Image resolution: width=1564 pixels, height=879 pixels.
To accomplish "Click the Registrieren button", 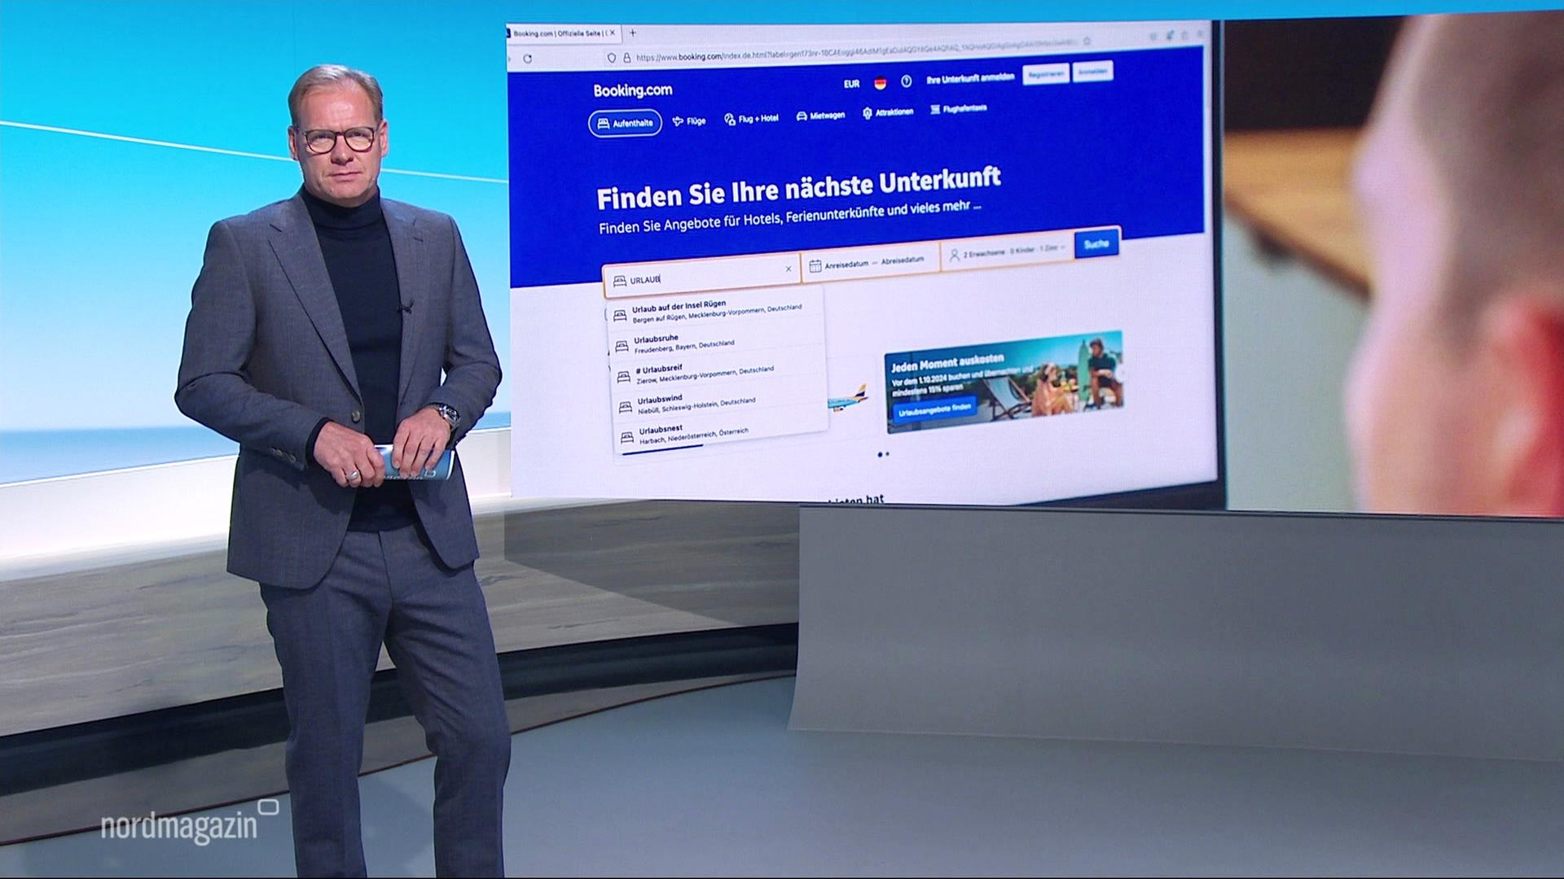I will click(x=1046, y=74).
